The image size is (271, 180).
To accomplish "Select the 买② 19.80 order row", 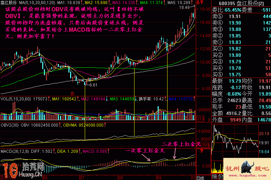I will (x=241, y=55).
